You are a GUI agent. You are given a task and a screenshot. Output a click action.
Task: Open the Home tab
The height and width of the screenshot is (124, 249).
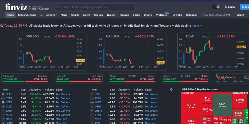point(10,15)
